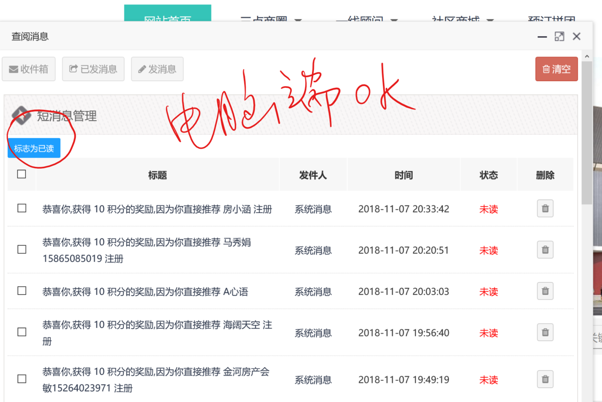Check the box for 房小涵 message row
602x402 pixels.
(22, 209)
